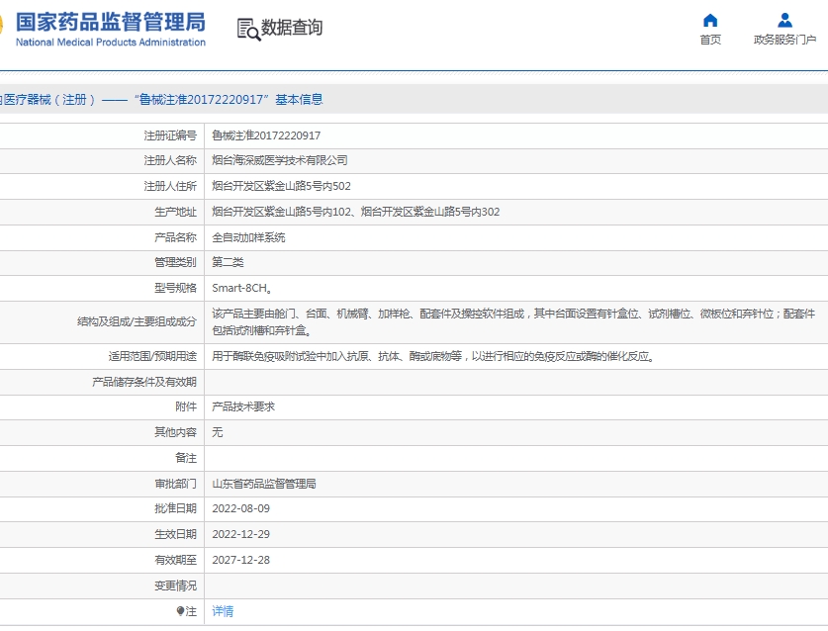Screen dimensions: 828x631
Task: Select expiry date 2027-12-28
Action: click(240, 560)
